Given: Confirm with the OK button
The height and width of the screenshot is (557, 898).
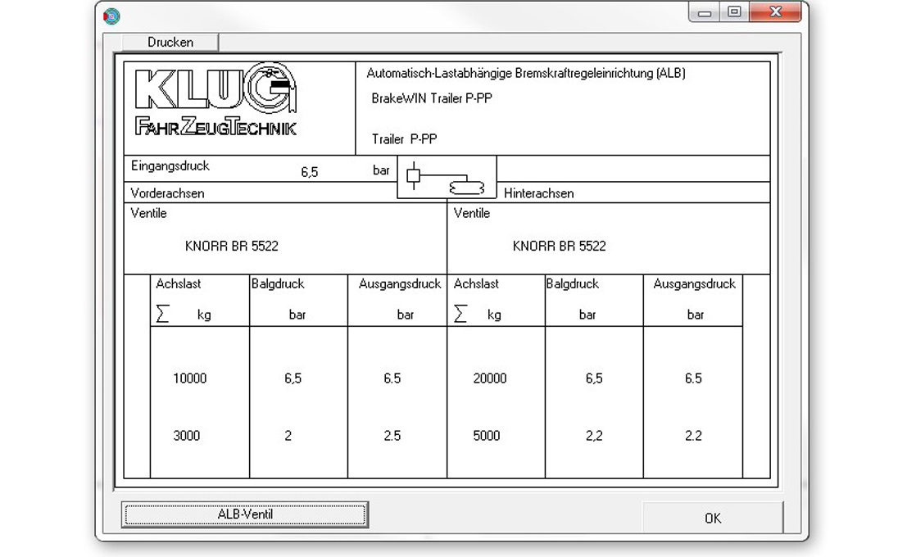Looking at the screenshot, I should coord(713,518).
